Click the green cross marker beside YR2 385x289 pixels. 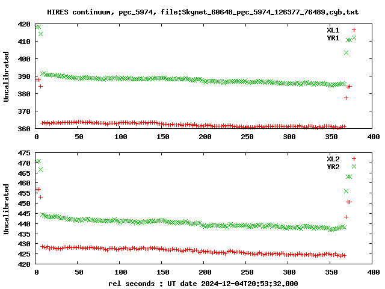pos(354,167)
